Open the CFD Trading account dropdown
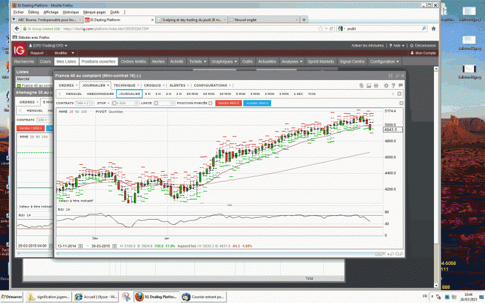The width and height of the screenshot is (485, 303). pos(50,45)
